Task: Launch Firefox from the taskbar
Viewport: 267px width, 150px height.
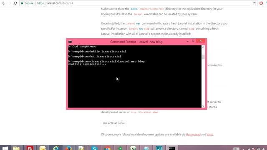Action: point(68,148)
